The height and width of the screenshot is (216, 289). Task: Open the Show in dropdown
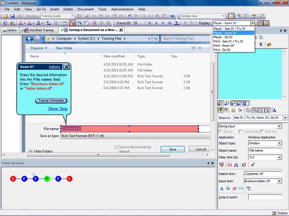coord(285,117)
